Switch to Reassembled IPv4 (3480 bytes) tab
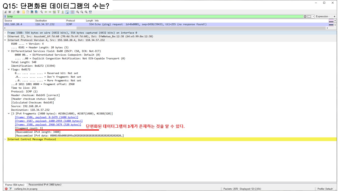Viewport: 340px width, 191px height. (x=45, y=185)
